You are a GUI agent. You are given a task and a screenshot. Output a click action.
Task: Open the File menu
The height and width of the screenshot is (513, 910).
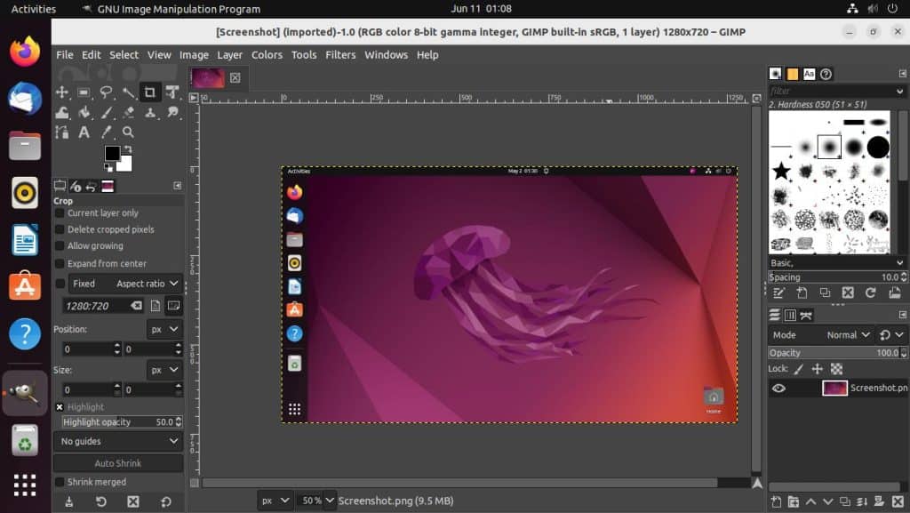[64, 55]
